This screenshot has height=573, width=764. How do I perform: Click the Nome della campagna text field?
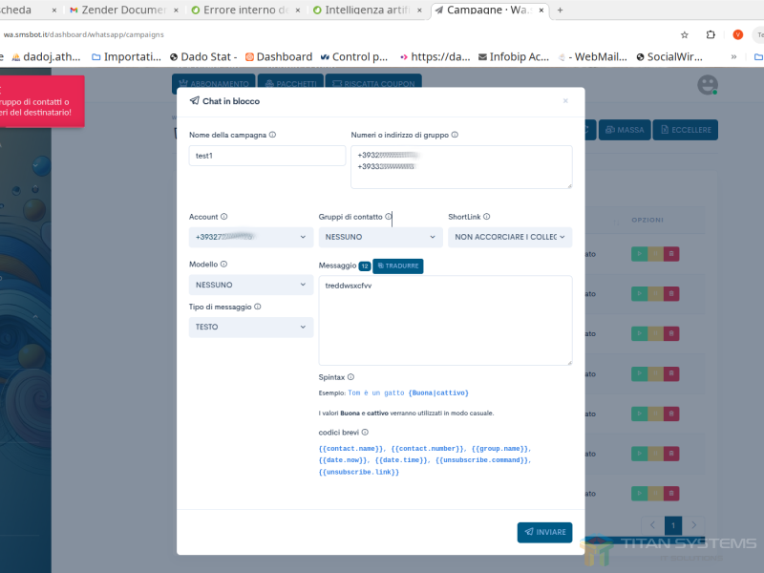[267, 156]
